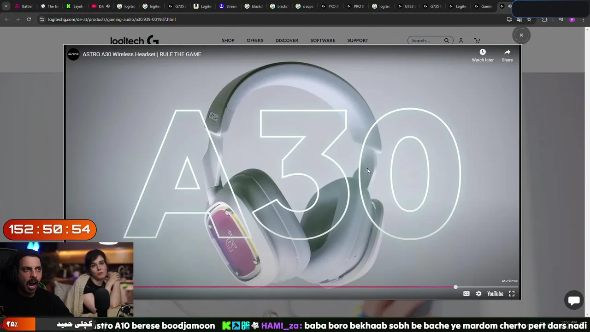Open the OFFERS menu
The width and height of the screenshot is (590, 332).
click(x=255, y=41)
